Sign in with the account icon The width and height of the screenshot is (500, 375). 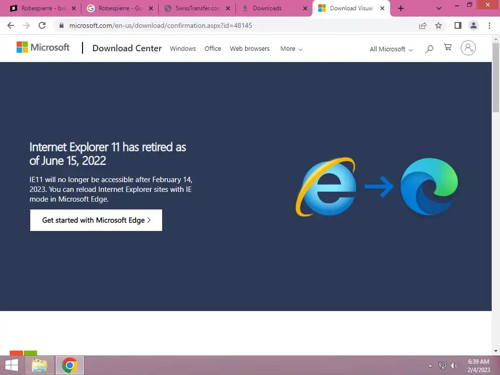click(x=468, y=48)
